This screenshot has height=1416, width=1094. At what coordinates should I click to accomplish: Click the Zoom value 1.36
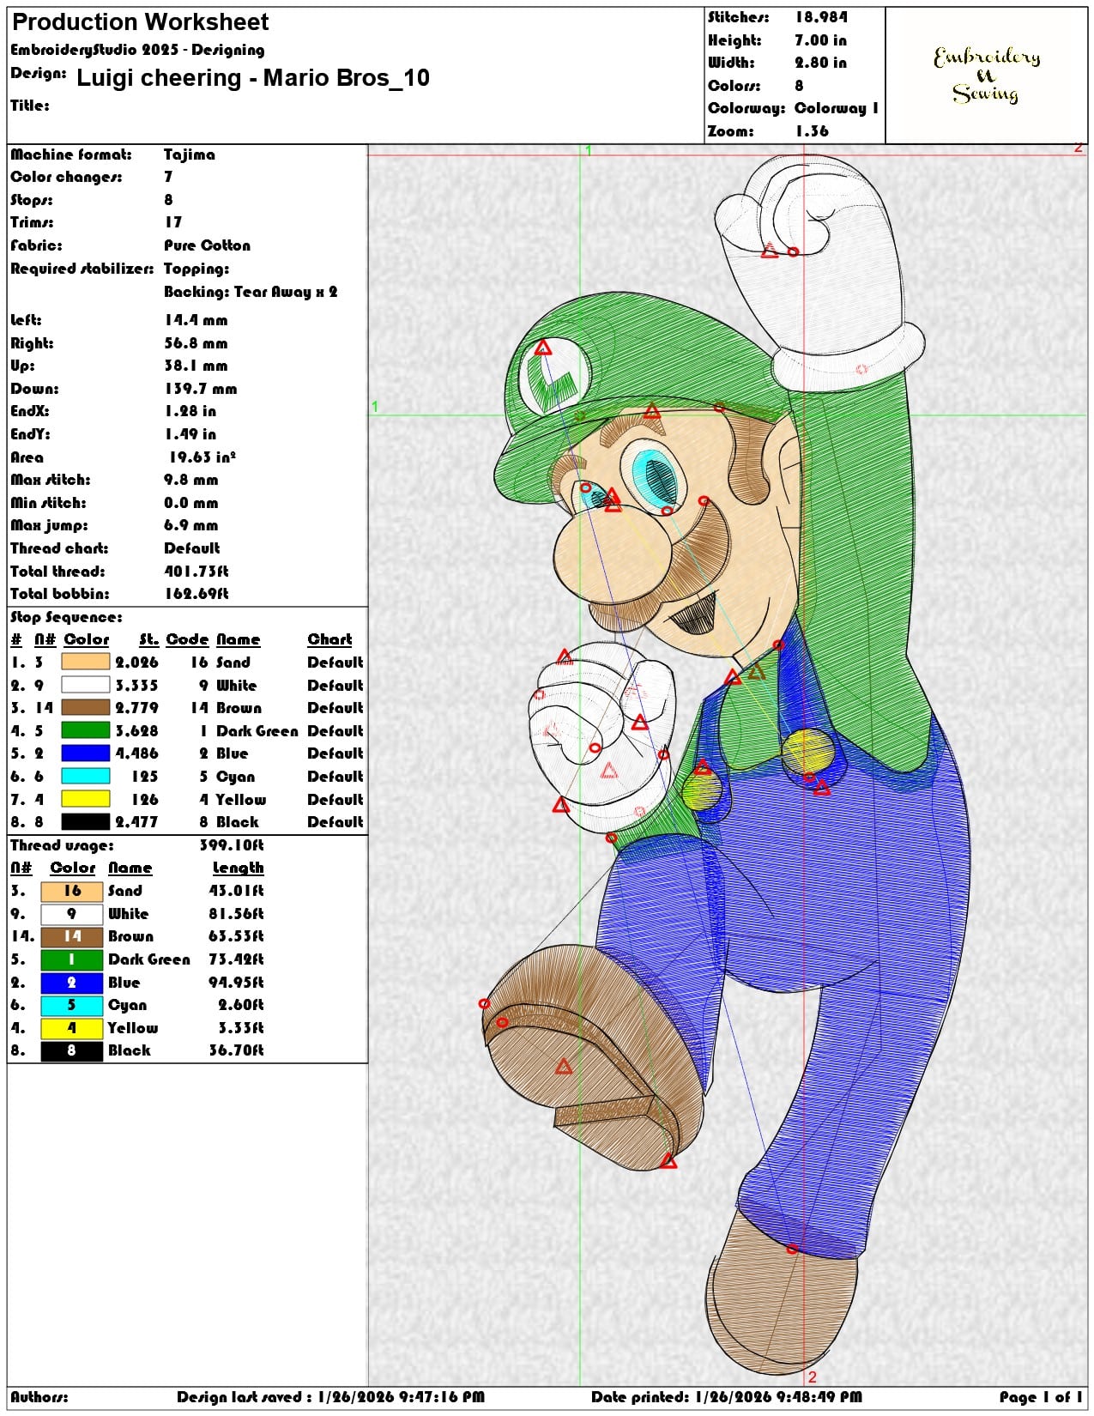[x=812, y=131]
